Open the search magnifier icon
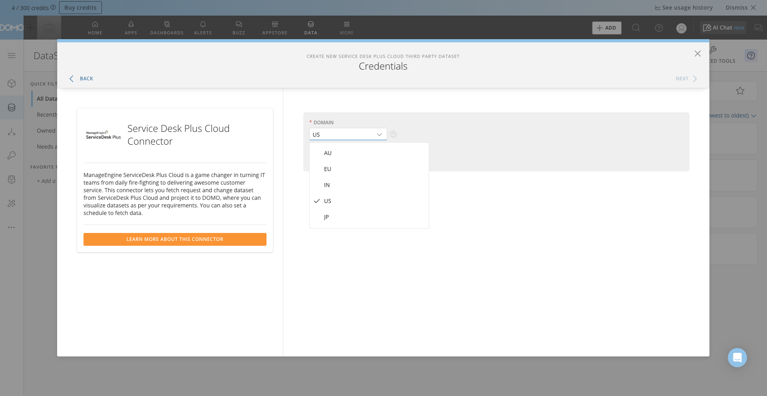This screenshot has height=396, width=767. [636, 28]
